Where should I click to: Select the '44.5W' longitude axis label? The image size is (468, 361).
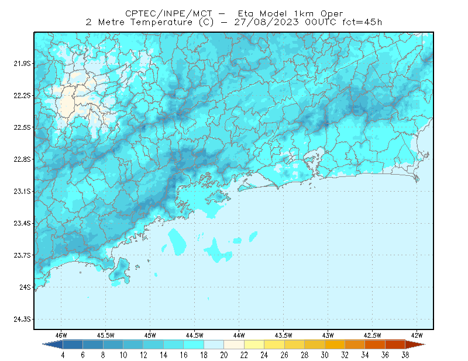(195, 335)
